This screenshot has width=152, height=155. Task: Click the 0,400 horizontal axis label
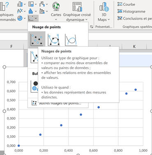point(69,150)
